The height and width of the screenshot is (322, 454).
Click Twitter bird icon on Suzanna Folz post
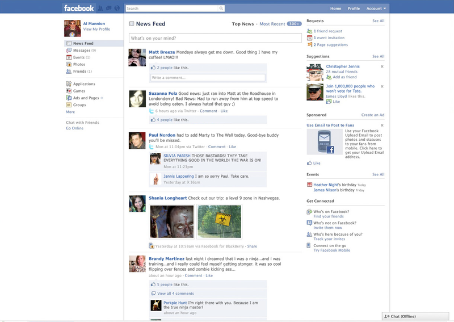(x=152, y=111)
